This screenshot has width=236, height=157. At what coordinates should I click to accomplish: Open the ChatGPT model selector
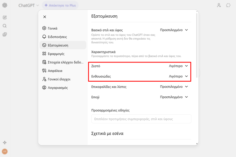point(29,5)
